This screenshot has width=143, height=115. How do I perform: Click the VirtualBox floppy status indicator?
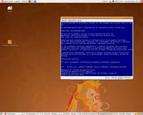coord(111,78)
